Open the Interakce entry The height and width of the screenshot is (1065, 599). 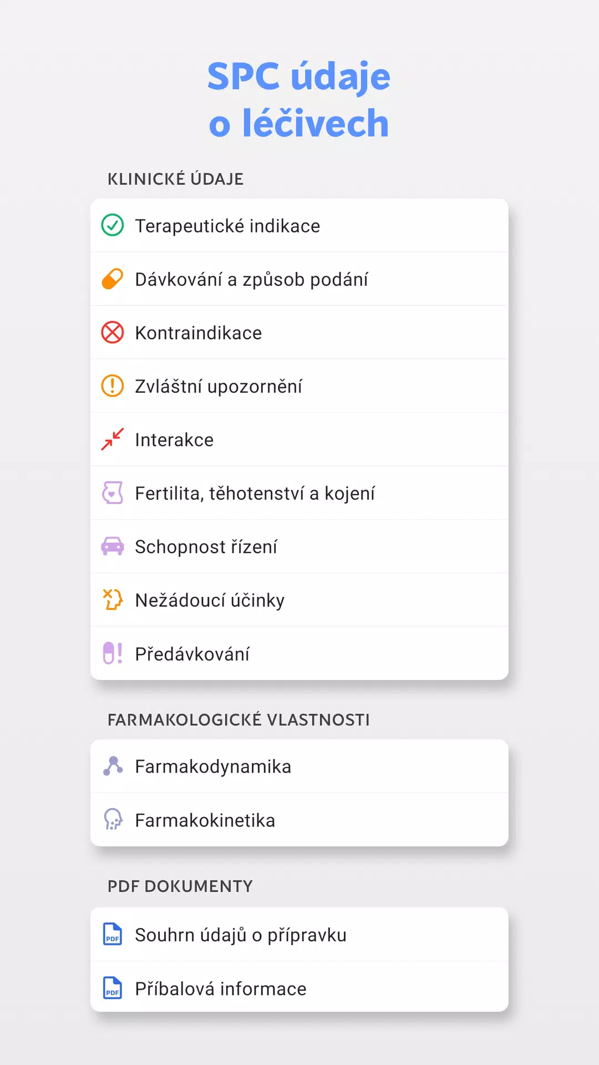pos(299,439)
